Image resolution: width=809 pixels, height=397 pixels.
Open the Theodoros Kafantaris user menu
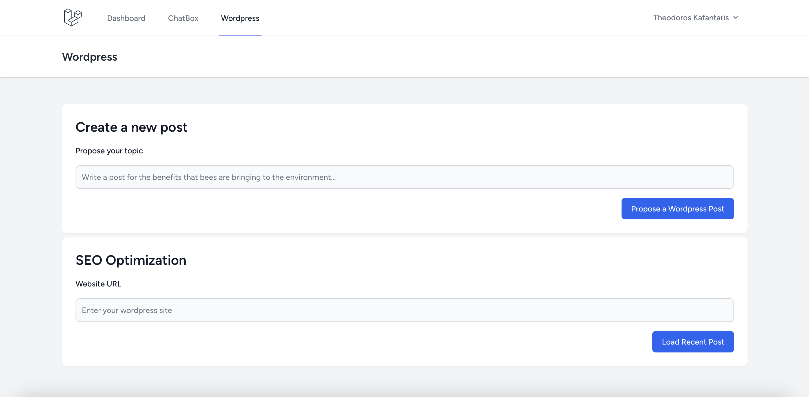[x=691, y=17]
